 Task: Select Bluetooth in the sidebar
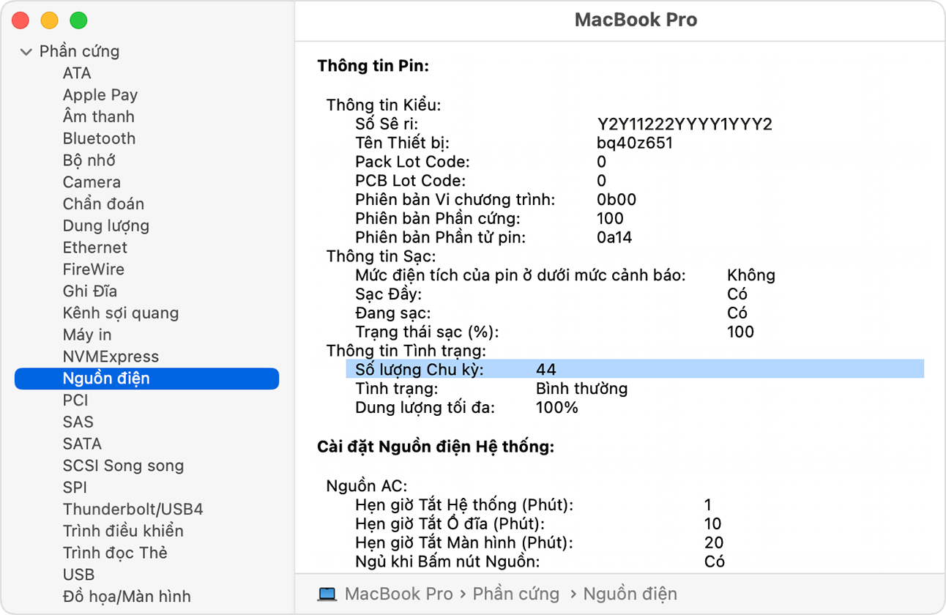pos(99,138)
